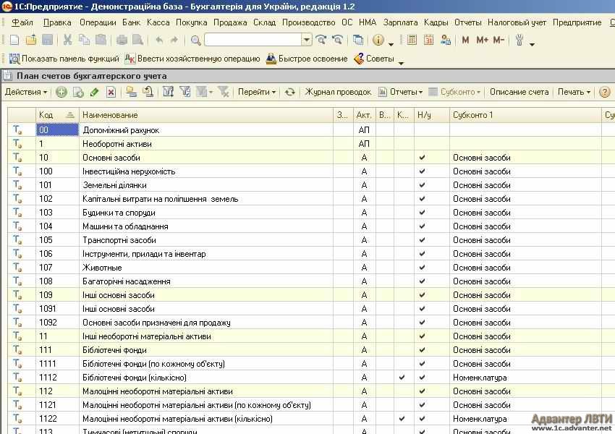The width and height of the screenshot is (615, 434).
Task: Expand the overflow arrow after Советы
Action: tap(402, 63)
